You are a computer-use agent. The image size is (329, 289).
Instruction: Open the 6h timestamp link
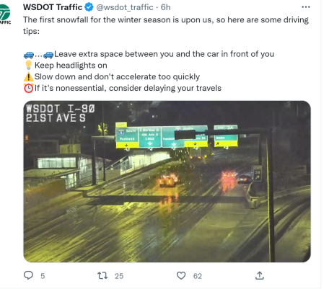click(165, 7)
